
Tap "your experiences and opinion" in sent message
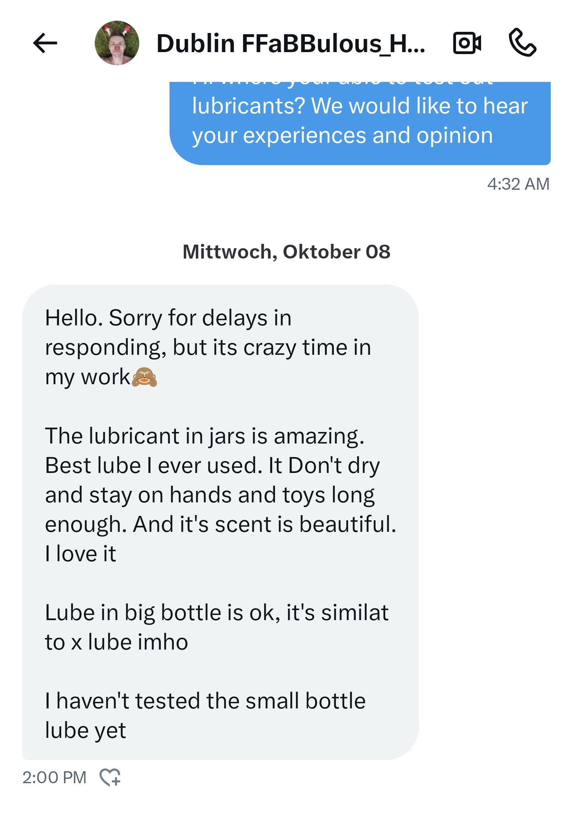pyautogui.click(x=342, y=136)
